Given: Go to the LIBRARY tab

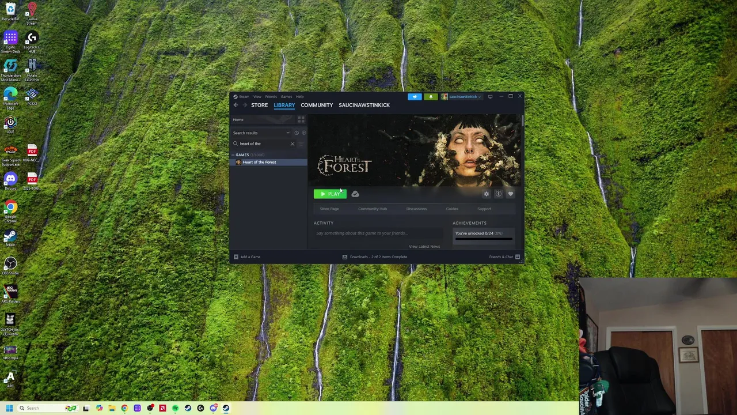Looking at the screenshot, I should pos(284,105).
